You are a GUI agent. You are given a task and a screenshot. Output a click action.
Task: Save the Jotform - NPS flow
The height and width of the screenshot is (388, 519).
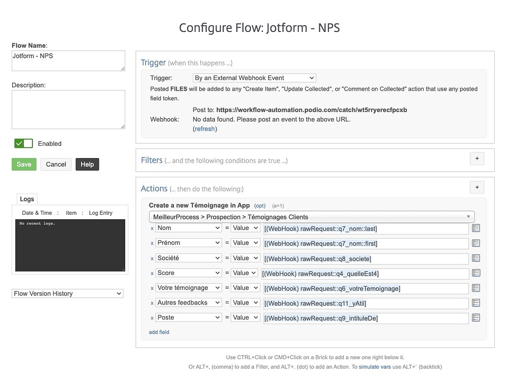(24, 164)
